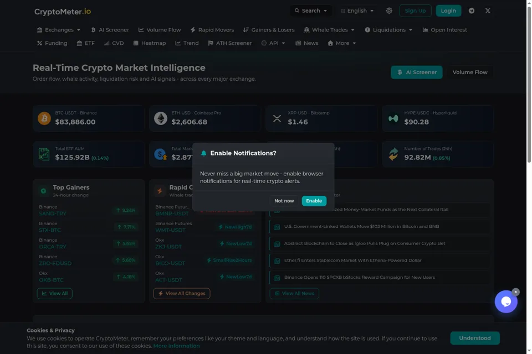Open the chat bubble widget

(x=505, y=301)
